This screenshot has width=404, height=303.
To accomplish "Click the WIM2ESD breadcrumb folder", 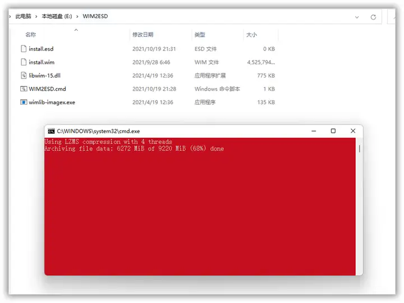I will click(x=95, y=16).
